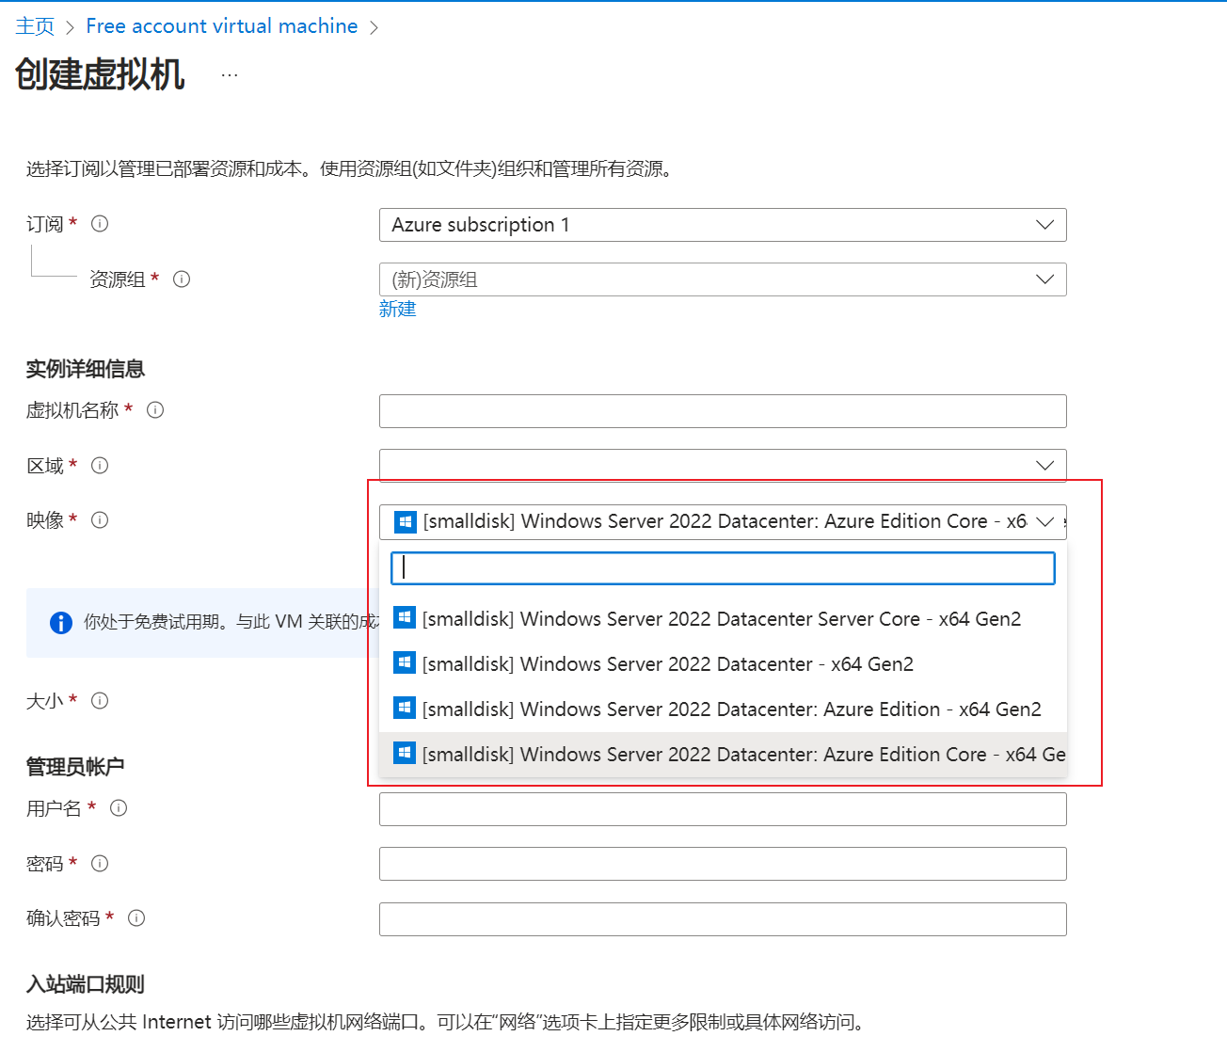Show info tooltip for 用户名
The image size is (1227, 1052).
tap(119, 808)
